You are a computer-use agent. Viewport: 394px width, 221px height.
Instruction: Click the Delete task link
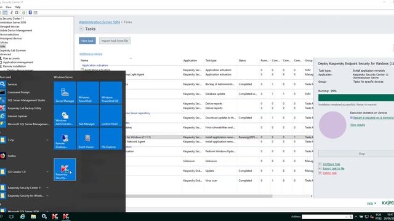329,173
